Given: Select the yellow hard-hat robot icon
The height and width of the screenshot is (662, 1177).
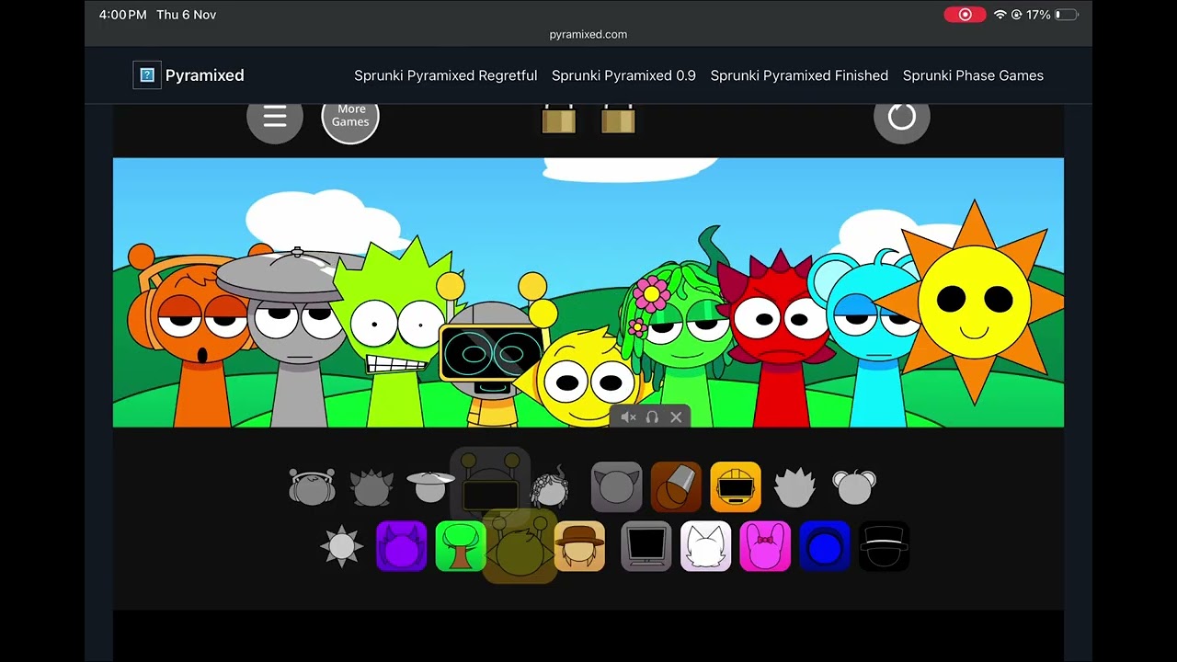Looking at the screenshot, I should (736, 487).
